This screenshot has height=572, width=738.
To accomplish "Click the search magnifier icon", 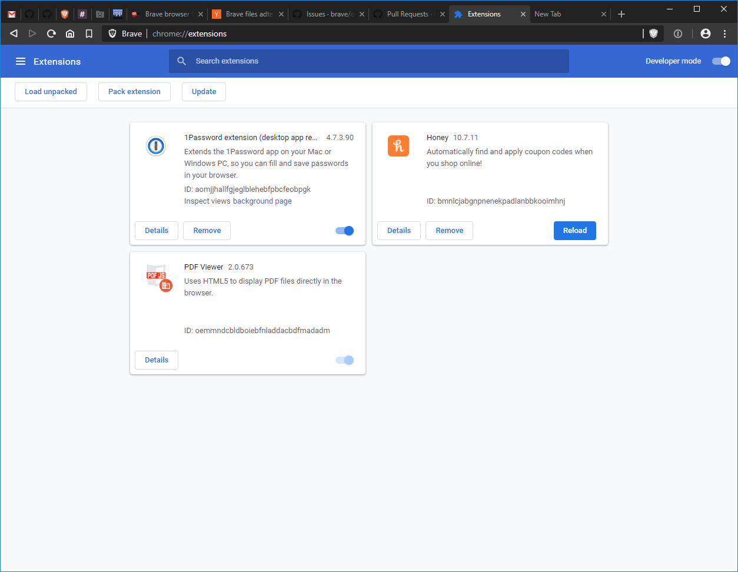I will [182, 61].
